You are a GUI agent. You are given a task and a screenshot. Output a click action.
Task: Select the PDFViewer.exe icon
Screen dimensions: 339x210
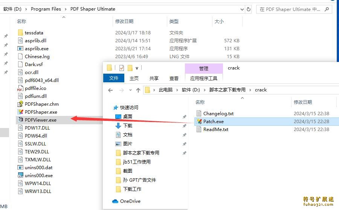coord(21,119)
